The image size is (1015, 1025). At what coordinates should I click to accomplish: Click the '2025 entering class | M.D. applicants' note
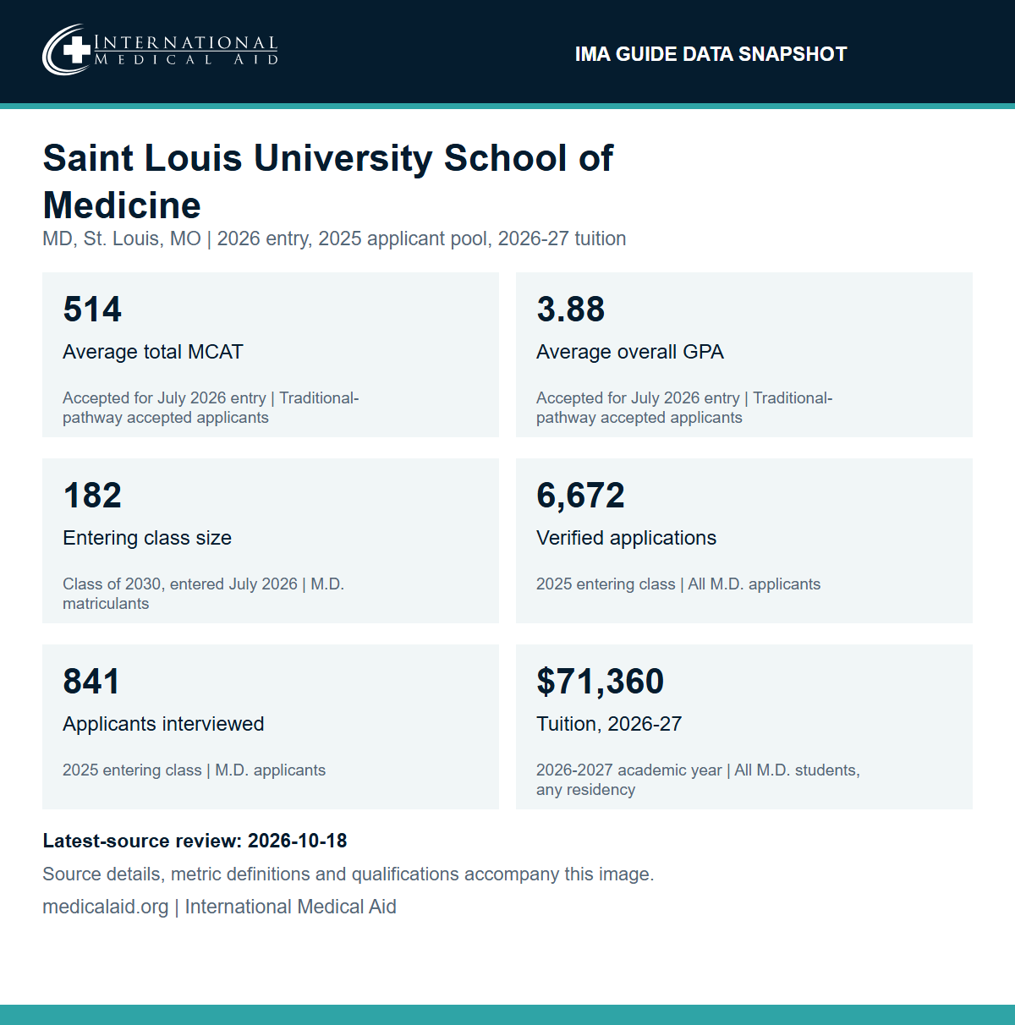[x=194, y=770]
